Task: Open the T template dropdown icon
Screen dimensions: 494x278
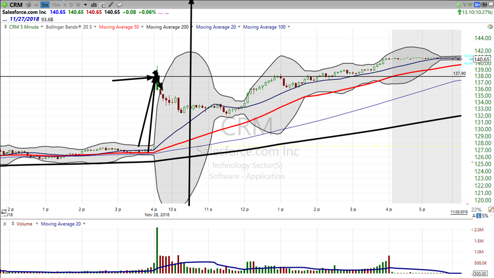Action: click(x=484, y=5)
